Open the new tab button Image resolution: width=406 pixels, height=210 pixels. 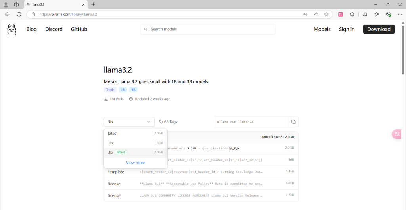[x=93, y=4]
